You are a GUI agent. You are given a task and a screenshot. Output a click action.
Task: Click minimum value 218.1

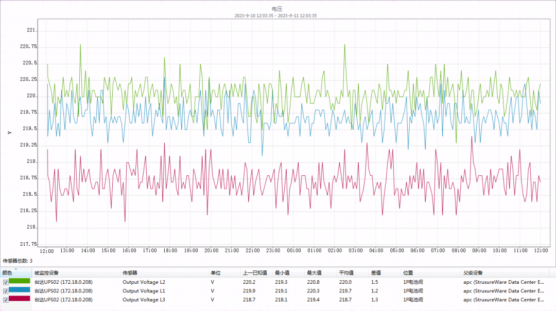click(281, 300)
